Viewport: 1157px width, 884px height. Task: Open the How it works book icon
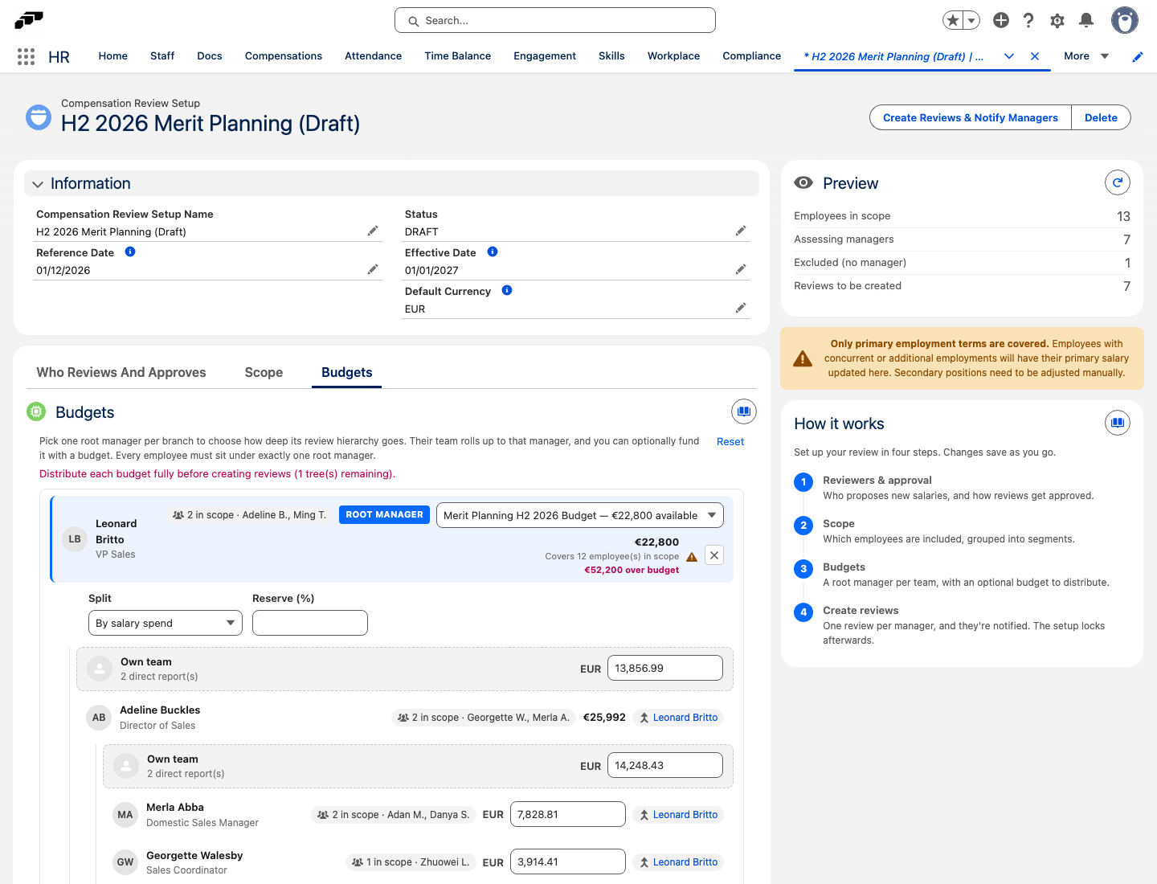pyautogui.click(x=1118, y=423)
